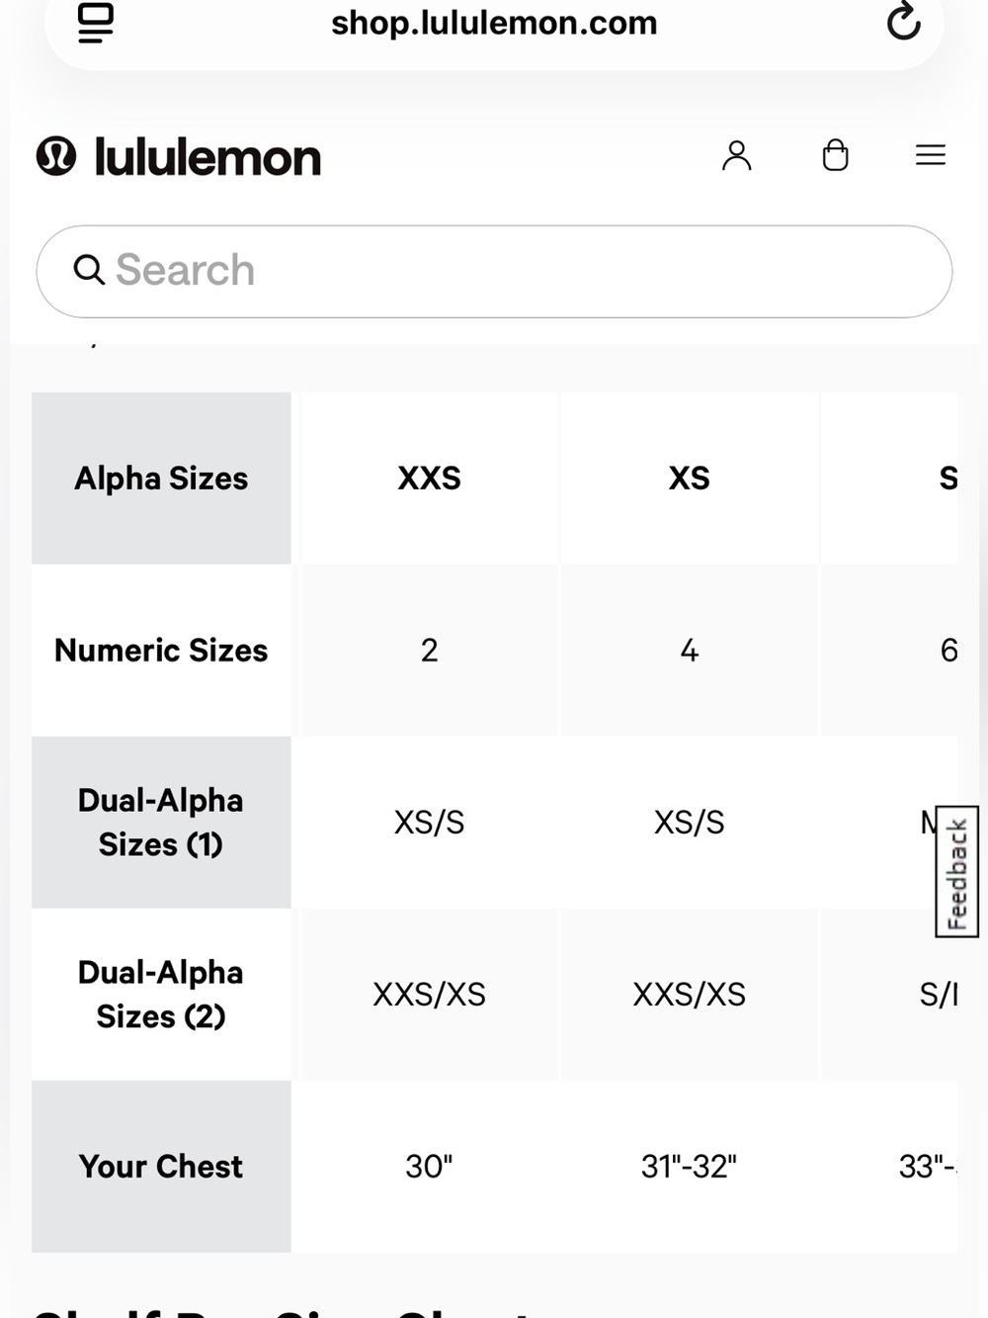This screenshot has height=1318, width=988.
Task: Click the Numeric Sizes row header
Action: coord(161,651)
